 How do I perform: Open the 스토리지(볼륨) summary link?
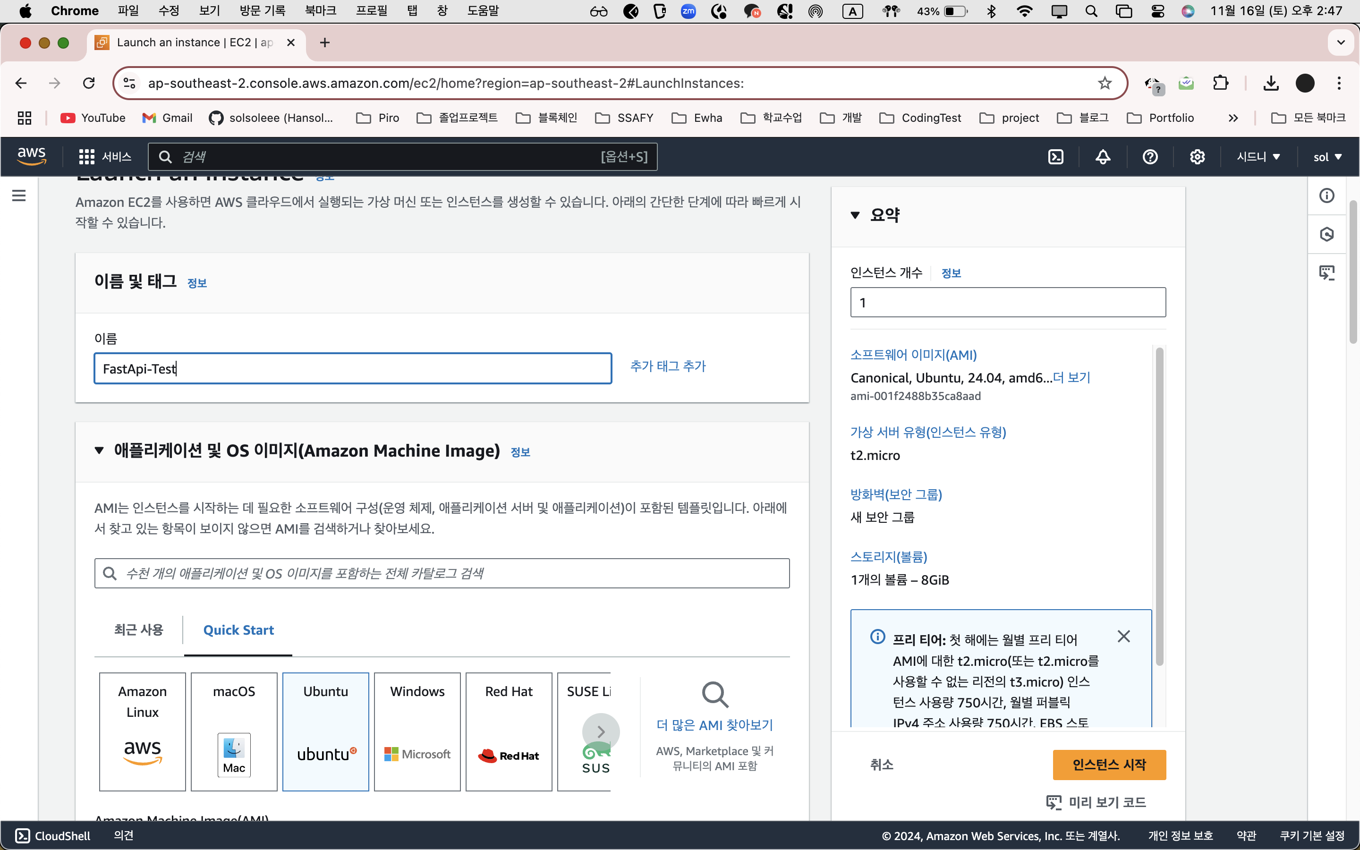pos(889,557)
